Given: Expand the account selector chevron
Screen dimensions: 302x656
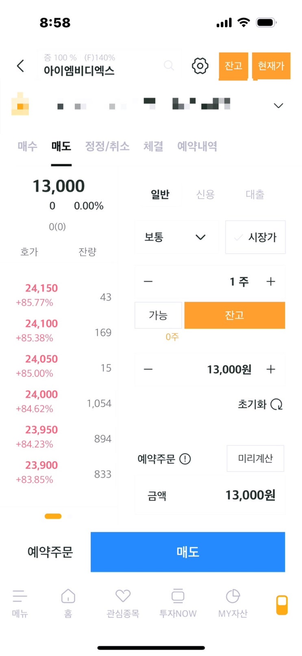Looking at the screenshot, I should [278, 106].
